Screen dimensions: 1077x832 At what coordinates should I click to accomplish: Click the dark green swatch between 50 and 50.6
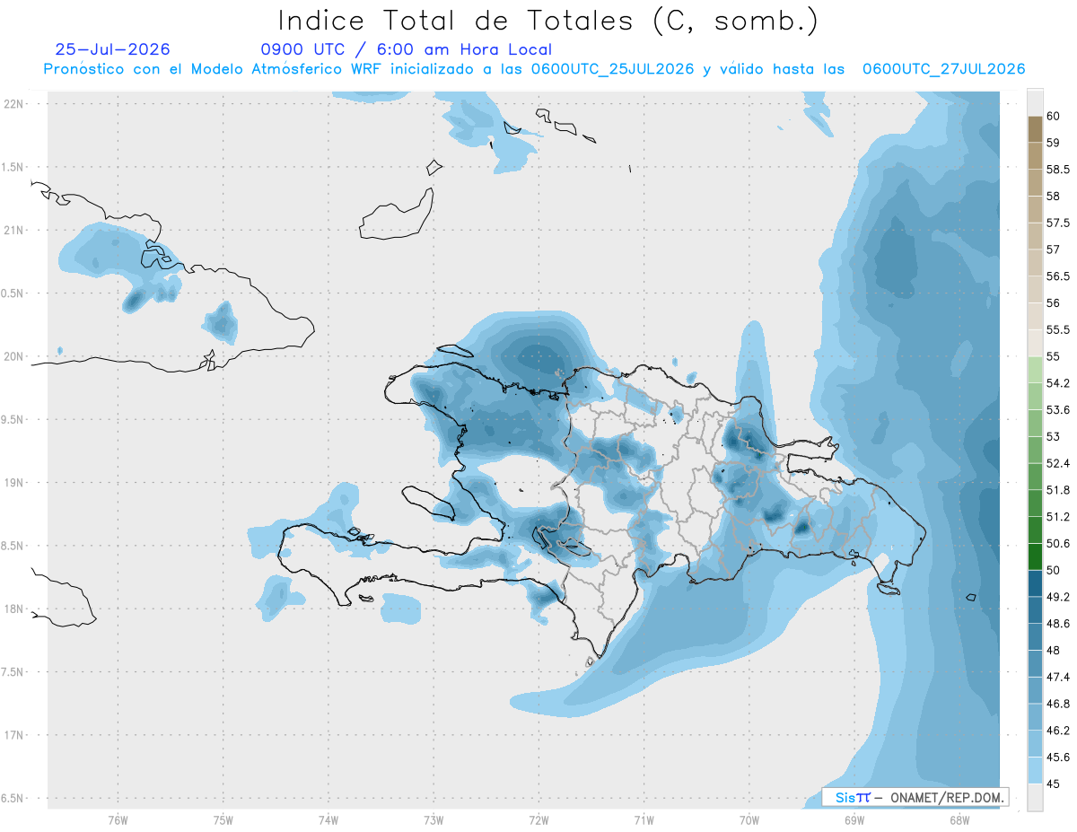(x=1035, y=556)
